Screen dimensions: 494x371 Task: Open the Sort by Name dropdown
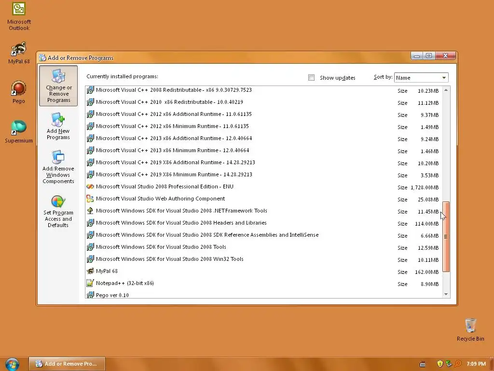tap(421, 78)
